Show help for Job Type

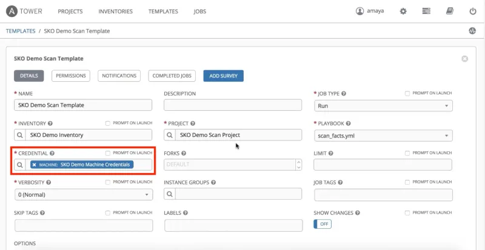pyautogui.click(x=344, y=93)
